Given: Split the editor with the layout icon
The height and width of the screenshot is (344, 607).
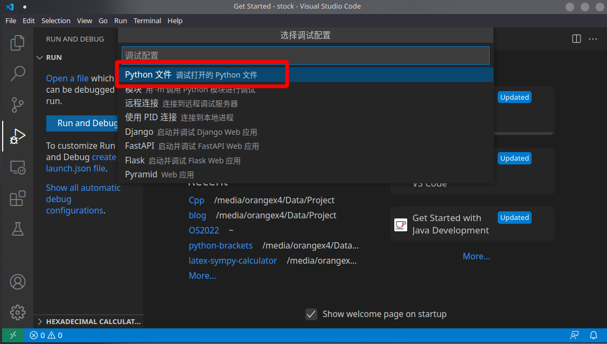Looking at the screenshot, I should pyautogui.click(x=576, y=39).
